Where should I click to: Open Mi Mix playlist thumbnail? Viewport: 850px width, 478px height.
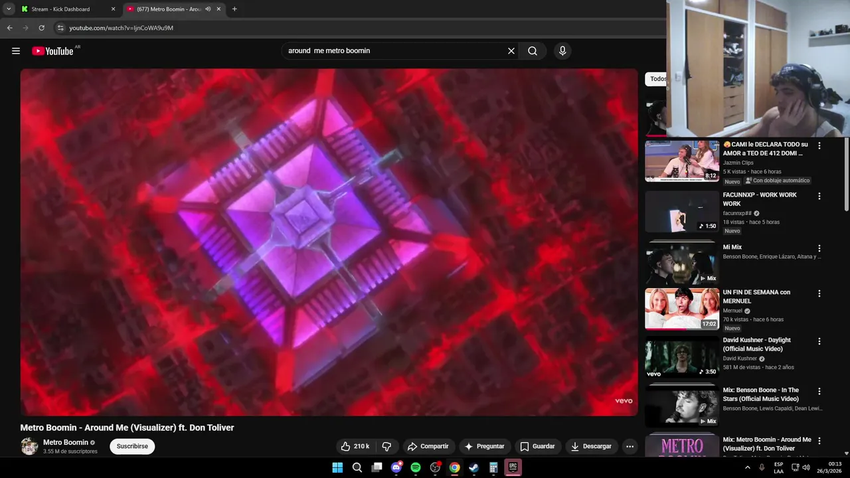click(682, 264)
